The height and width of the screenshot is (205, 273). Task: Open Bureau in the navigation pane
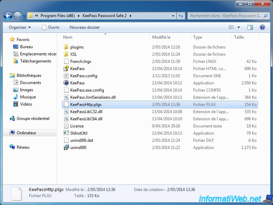pyautogui.click(x=26, y=47)
